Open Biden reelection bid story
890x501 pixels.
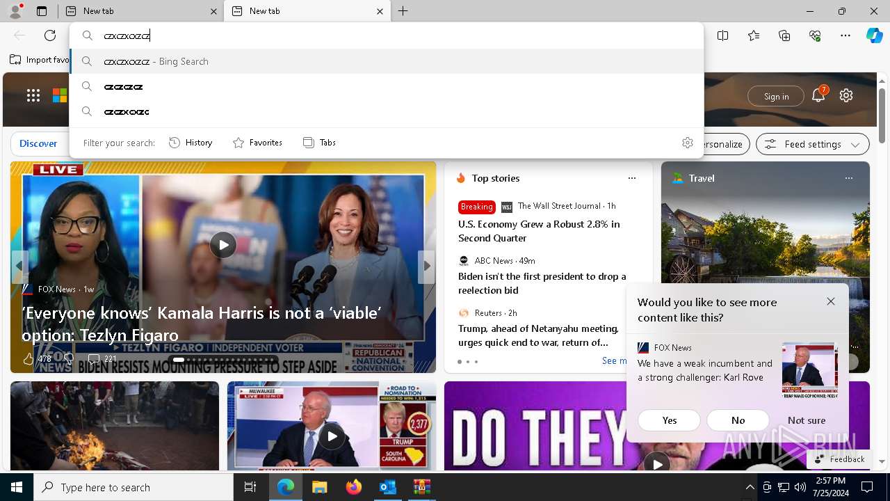point(542,283)
